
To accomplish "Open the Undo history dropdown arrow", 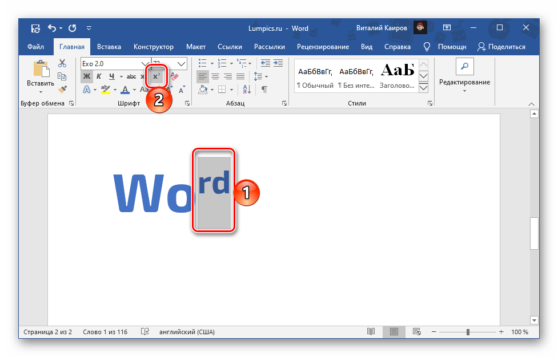I will click(61, 28).
